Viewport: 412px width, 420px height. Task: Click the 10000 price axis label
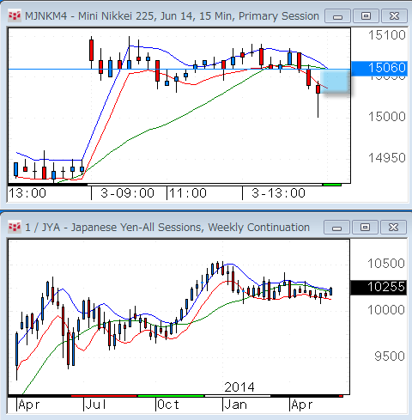click(x=386, y=310)
